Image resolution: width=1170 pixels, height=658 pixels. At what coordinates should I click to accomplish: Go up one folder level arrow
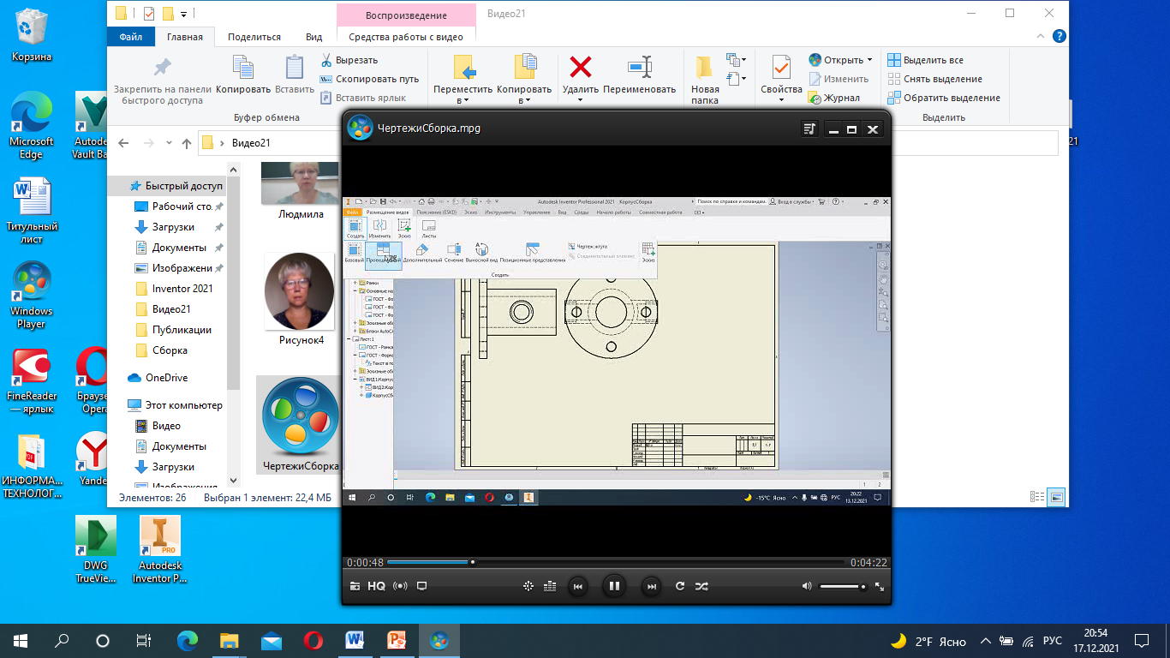click(186, 143)
